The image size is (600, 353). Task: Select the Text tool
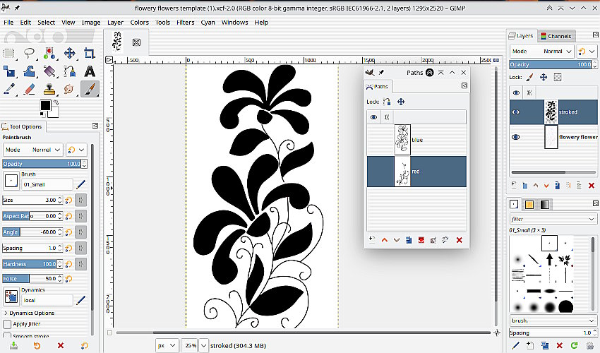coord(90,71)
